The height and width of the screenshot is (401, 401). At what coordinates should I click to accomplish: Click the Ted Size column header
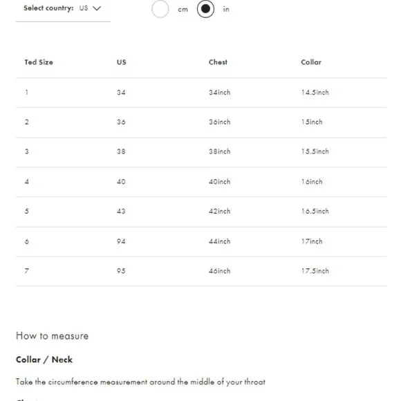click(x=39, y=62)
